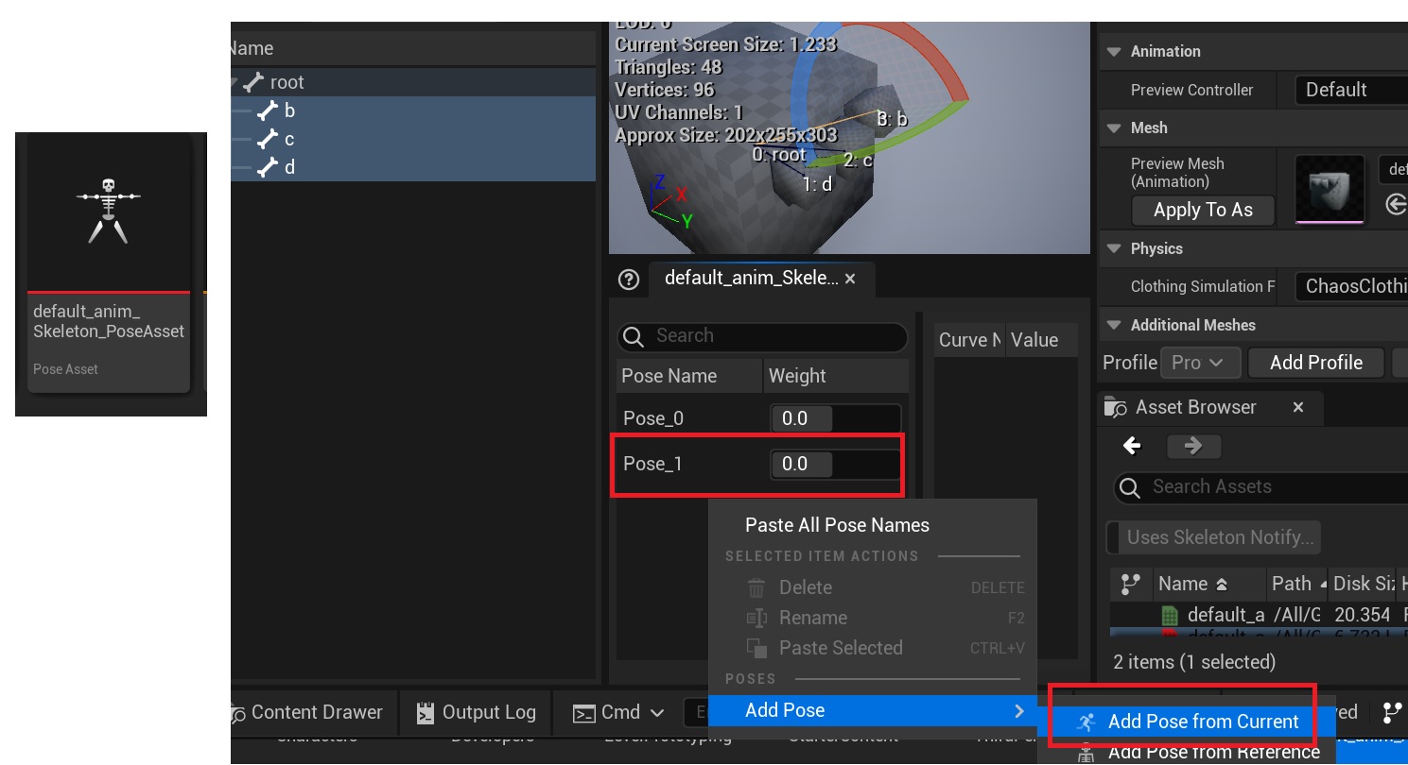This screenshot has height=765, width=1408.
Task: Click the Preview Mesh thumbnail
Action: [1330, 189]
